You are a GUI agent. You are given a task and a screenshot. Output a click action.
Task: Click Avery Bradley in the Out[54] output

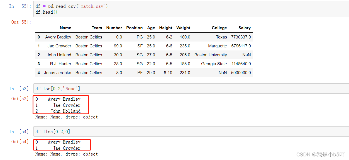click(x=64, y=142)
